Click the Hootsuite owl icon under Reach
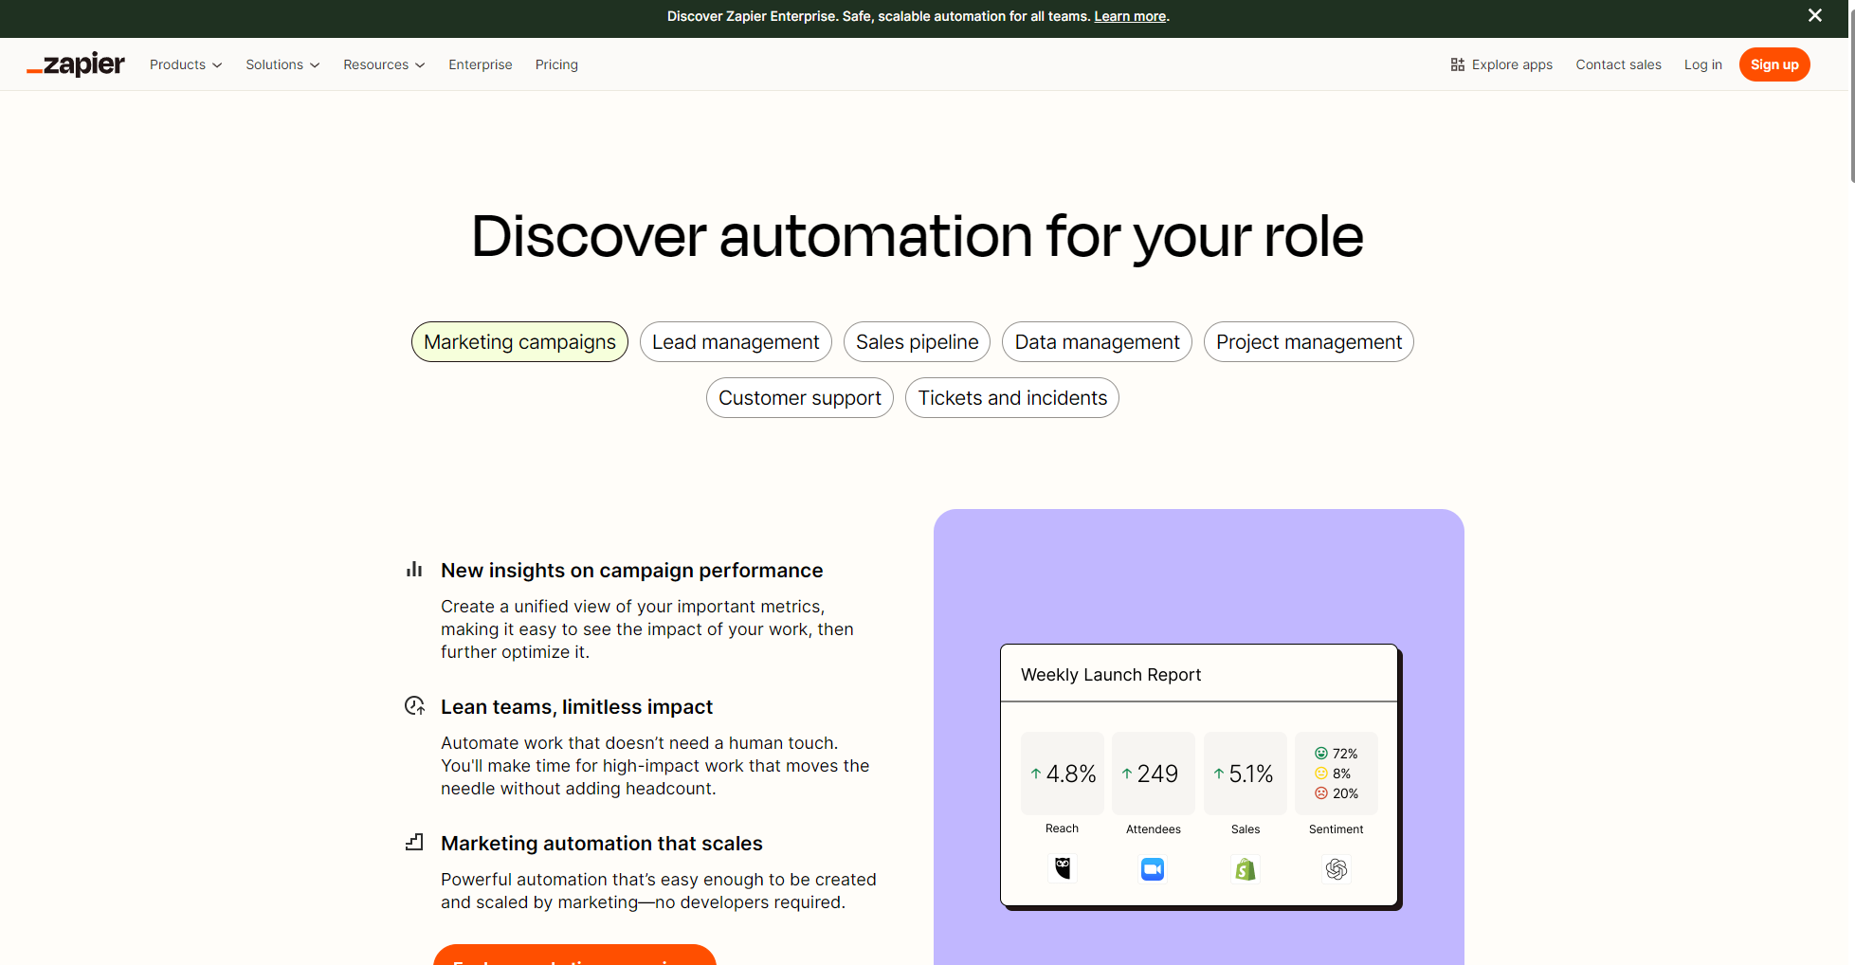This screenshot has height=965, width=1855. click(1062, 868)
